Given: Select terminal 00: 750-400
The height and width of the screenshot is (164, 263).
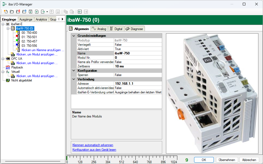Looking at the screenshot, I should point(29,33).
